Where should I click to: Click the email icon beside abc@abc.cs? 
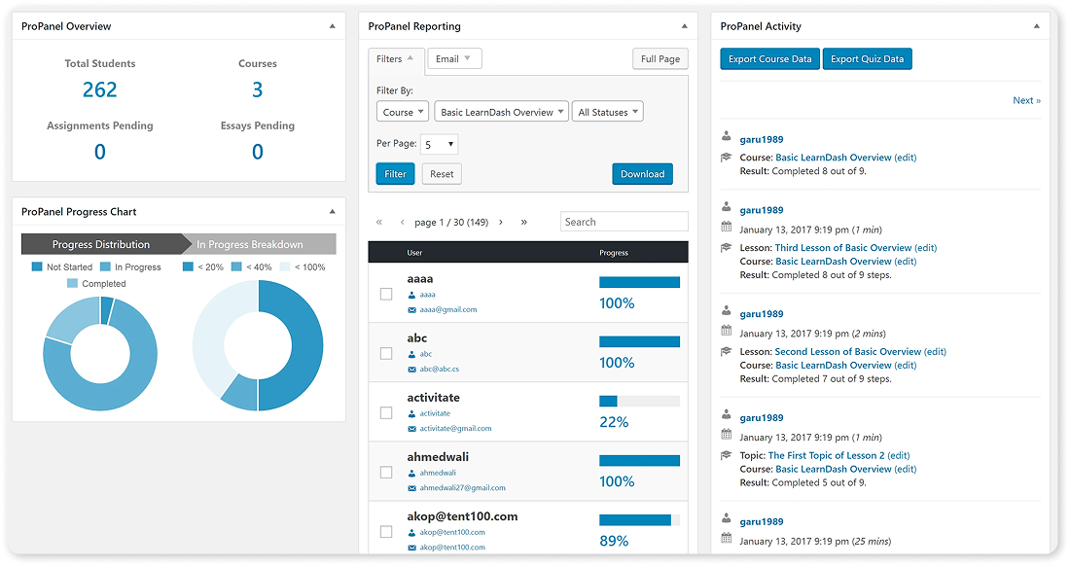click(x=411, y=370)
